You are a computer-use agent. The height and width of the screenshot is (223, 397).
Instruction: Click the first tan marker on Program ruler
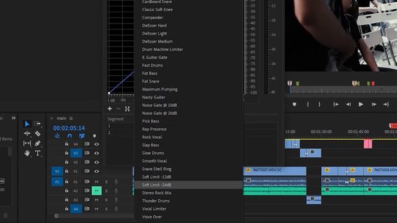(x=290, y=83)
